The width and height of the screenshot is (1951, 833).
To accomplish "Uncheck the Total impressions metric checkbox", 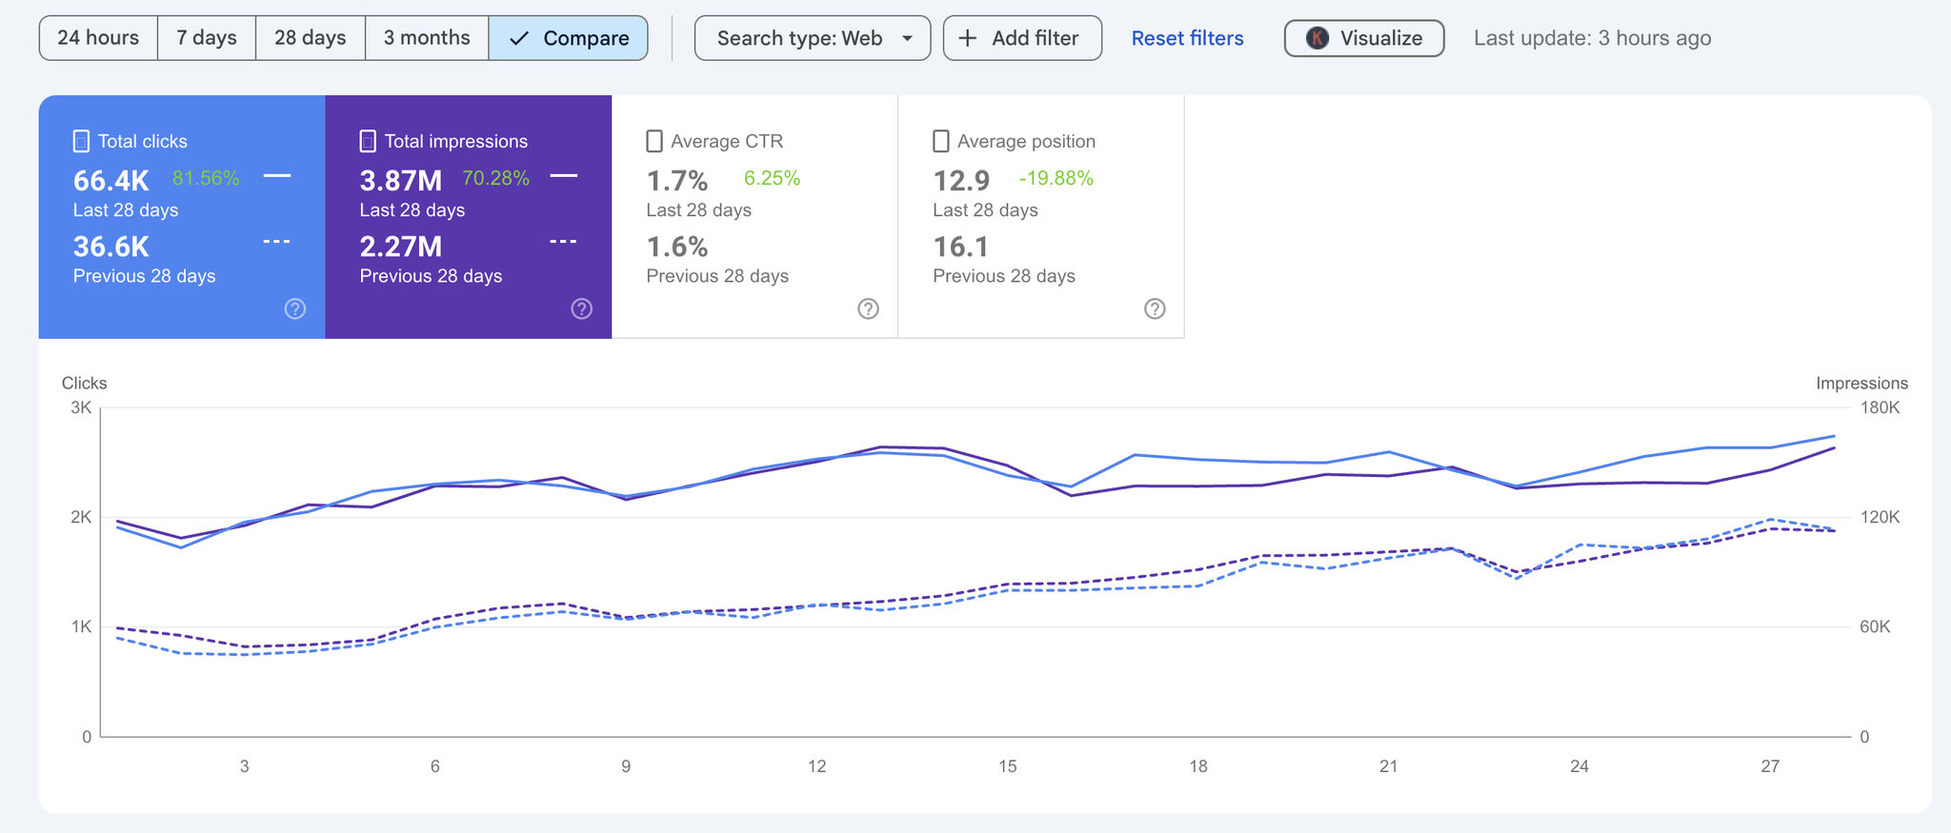I will coord(368,141).
